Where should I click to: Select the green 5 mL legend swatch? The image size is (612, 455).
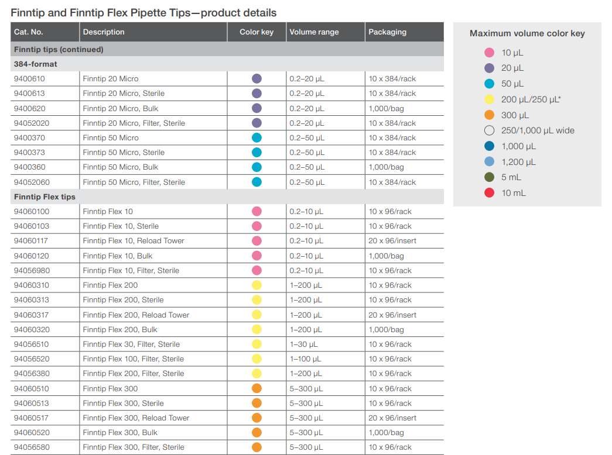coord(489,177)
